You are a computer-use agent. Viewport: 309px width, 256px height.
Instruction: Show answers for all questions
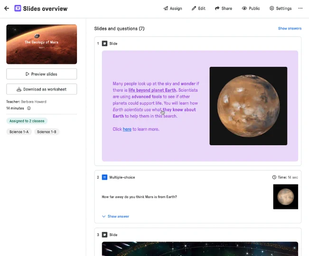(x=290, y=28)
